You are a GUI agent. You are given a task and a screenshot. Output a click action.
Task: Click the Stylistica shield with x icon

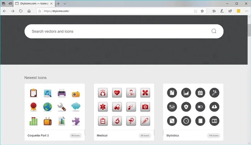186,107
